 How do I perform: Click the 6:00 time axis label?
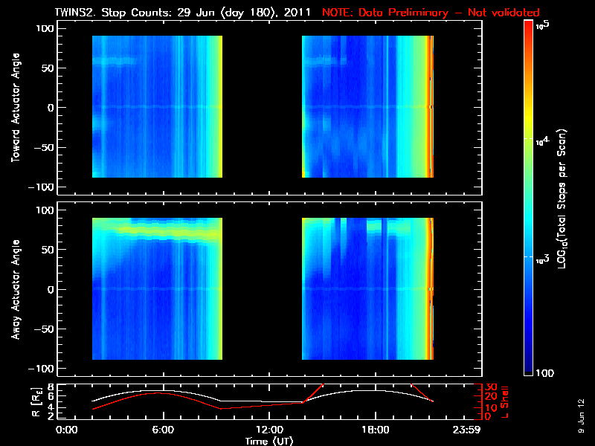coord(163,430)
